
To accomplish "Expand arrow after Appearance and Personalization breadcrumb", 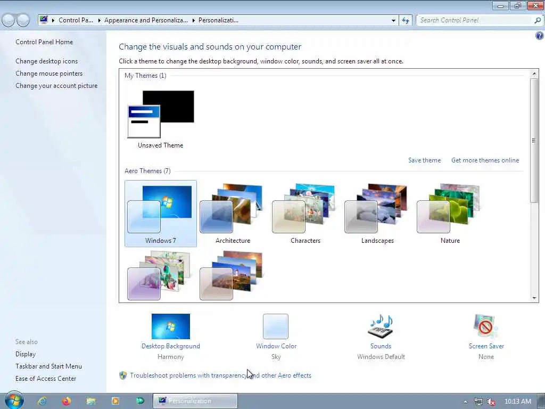I will point(194,21).
